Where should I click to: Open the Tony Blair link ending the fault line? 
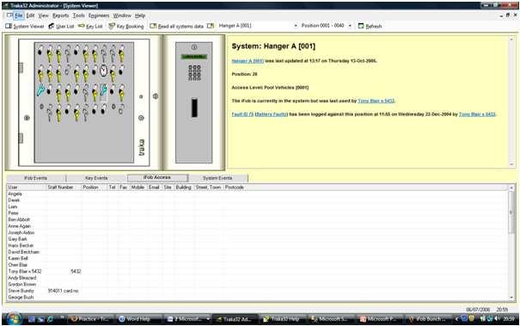coord(477,114)
